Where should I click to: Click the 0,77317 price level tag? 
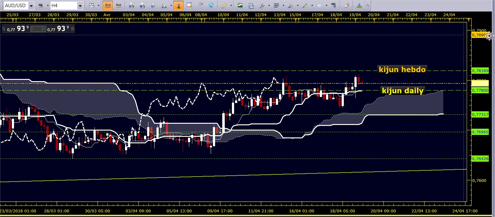(x=480, y=114)
